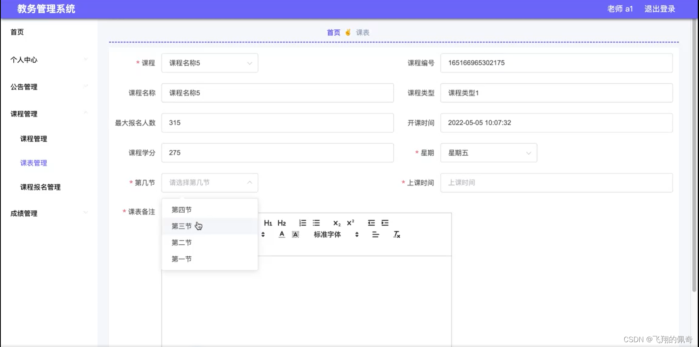Viewport: 699px width, 347px height.
Task: Increase indent in the editor
Action: 385,223
